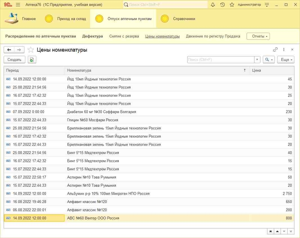Copy link to this form
Viewport: 300px width, 238px height.
[x=275, y=50]
